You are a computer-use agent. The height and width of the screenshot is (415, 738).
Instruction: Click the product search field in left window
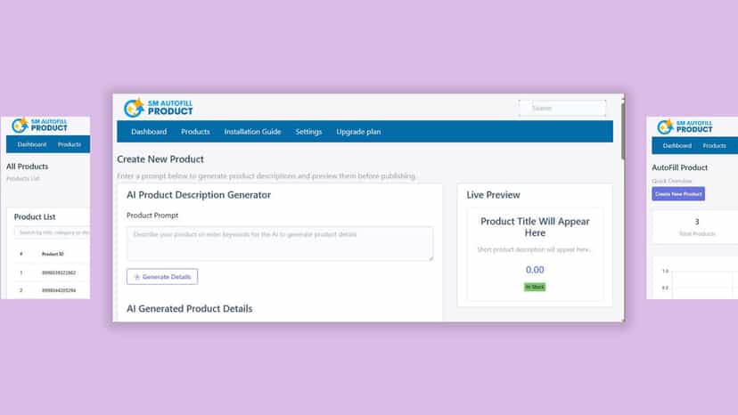(x=52, y=232)
